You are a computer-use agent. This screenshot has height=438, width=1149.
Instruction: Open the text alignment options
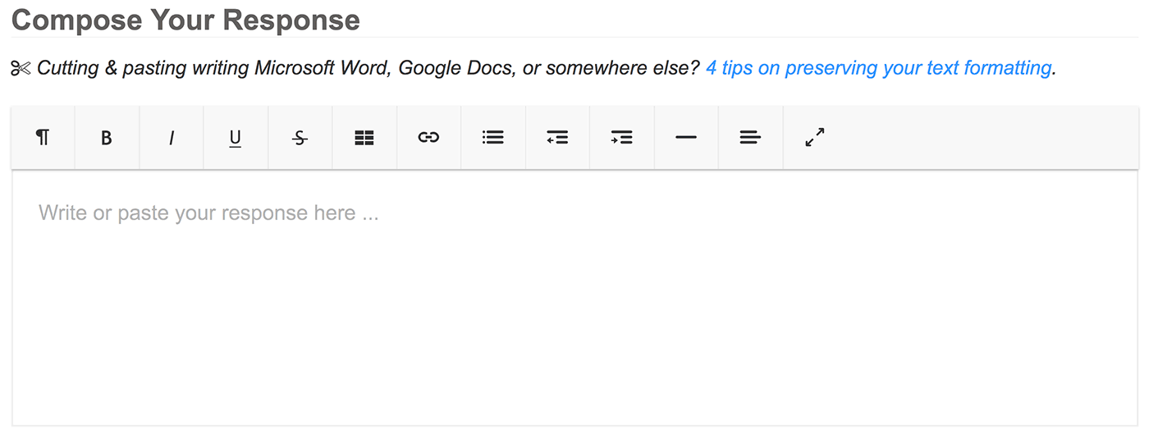click(x=750, y=138)
